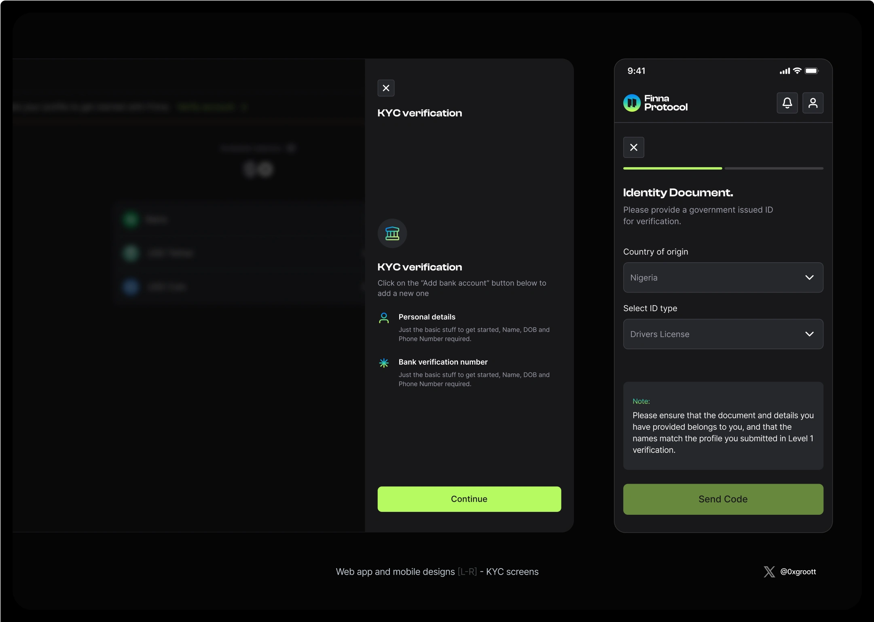Viewport: 874px width, 622px height.
Task: Click the bank building icon above KYC verification
Action: tap(392, 234)
